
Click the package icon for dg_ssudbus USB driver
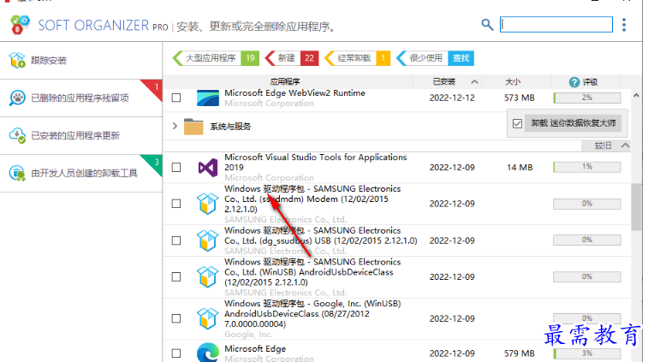(207, 240)
